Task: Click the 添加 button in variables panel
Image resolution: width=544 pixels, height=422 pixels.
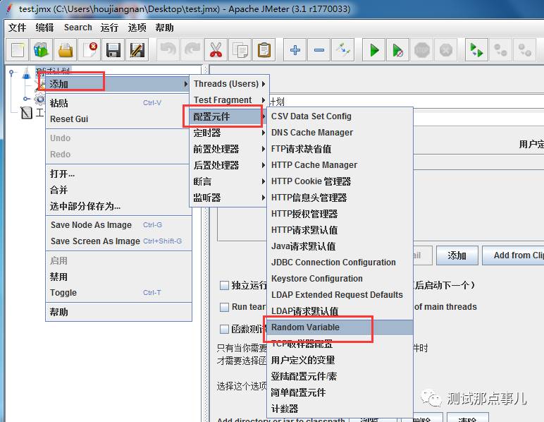Action: [x=457, y=255]
